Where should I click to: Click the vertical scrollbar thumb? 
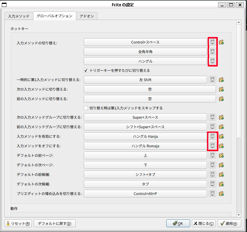click(x=239, y=81)
